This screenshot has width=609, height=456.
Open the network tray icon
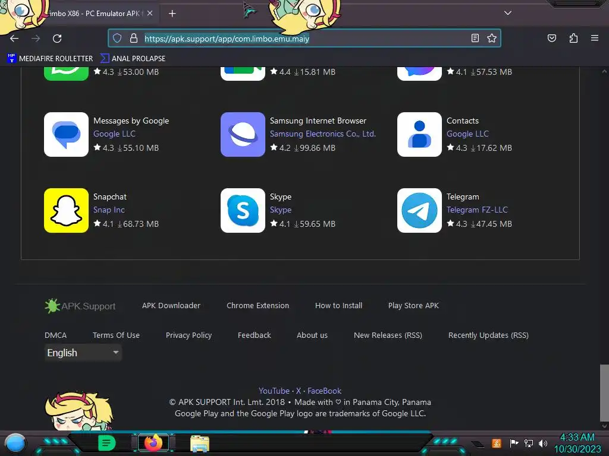[529, 443]
